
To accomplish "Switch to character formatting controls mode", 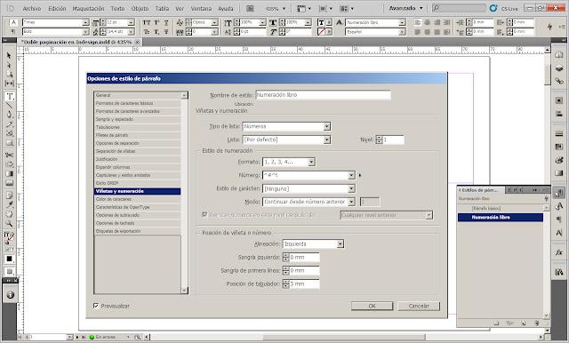I will pos(13,22).
